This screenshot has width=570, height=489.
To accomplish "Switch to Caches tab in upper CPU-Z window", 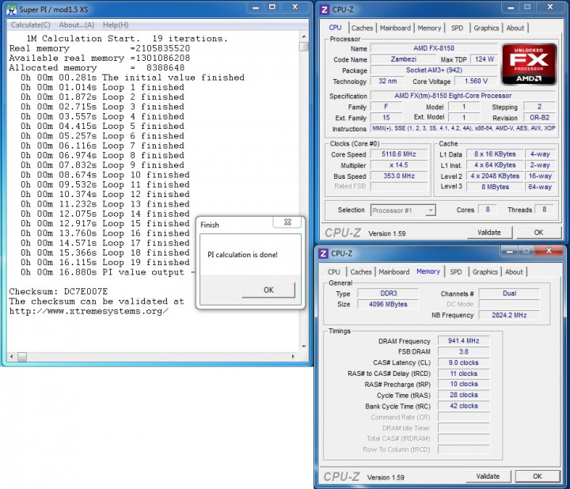I will [x=362, y=28].
